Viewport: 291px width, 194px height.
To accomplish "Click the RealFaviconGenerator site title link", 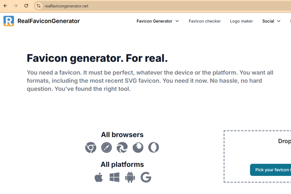I will (49, 21).
